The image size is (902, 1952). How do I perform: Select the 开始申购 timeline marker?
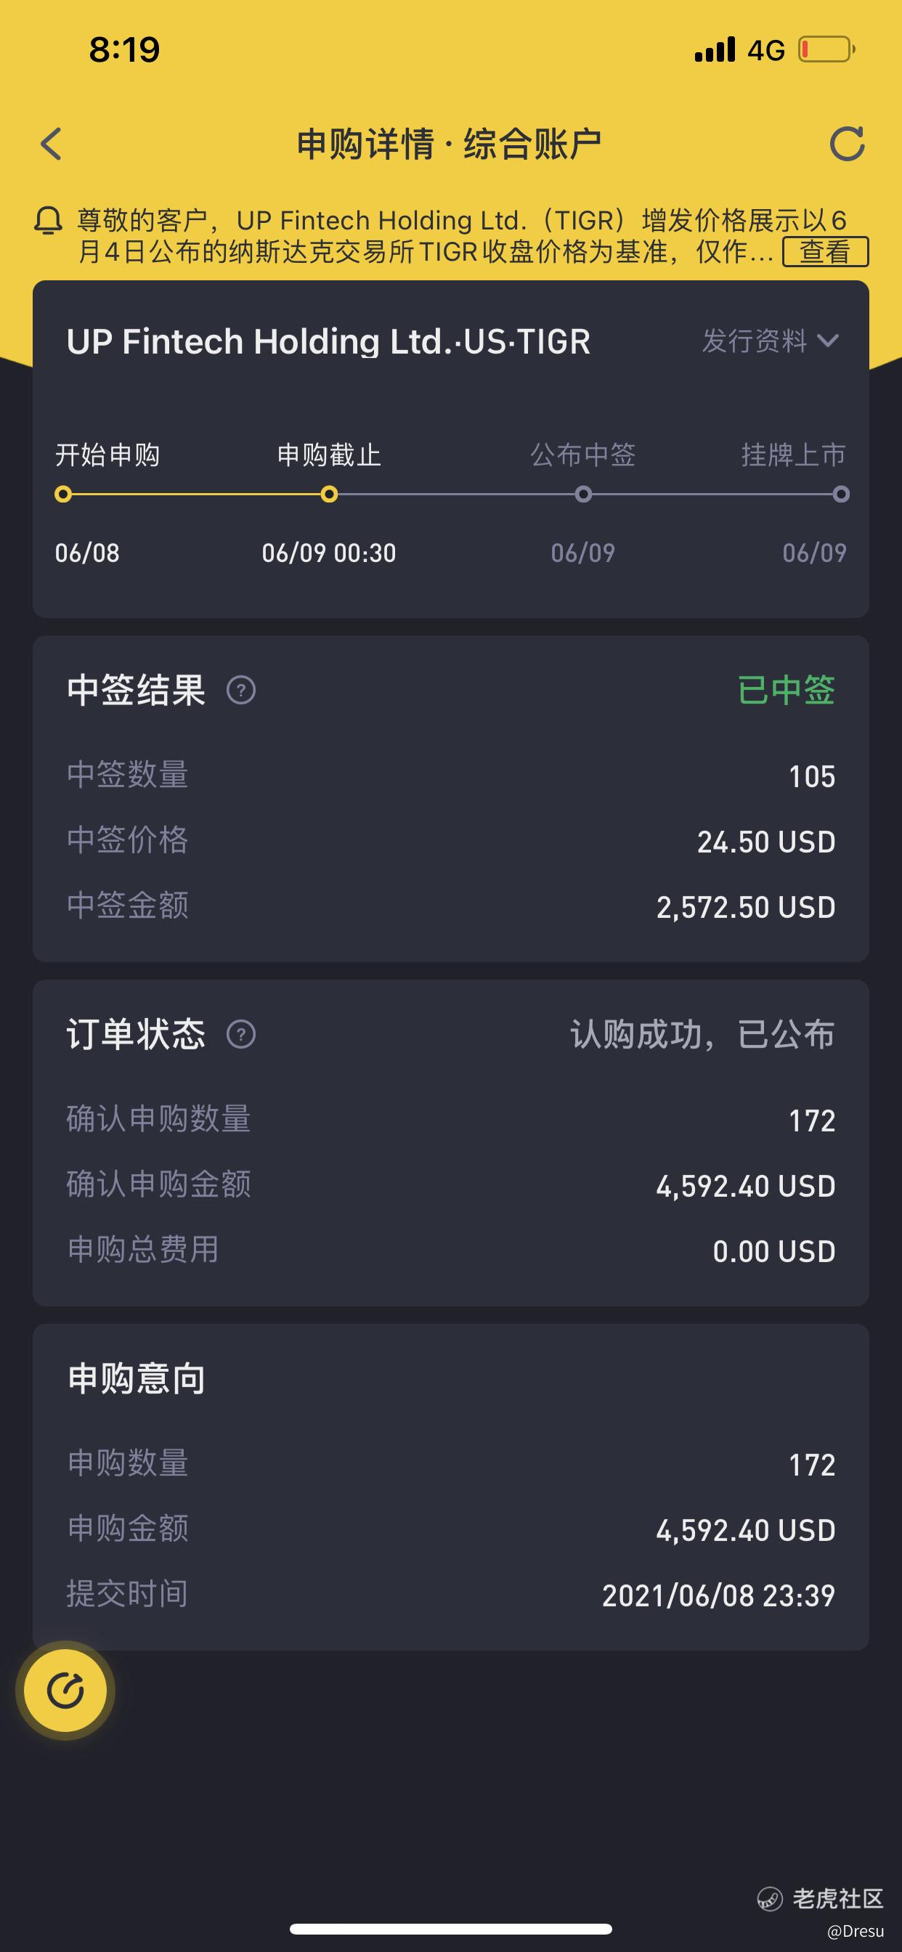click(x=64, y=495)
